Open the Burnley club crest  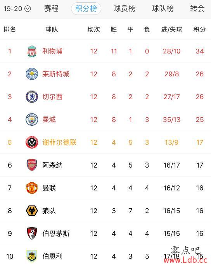[x=32, y=256]
